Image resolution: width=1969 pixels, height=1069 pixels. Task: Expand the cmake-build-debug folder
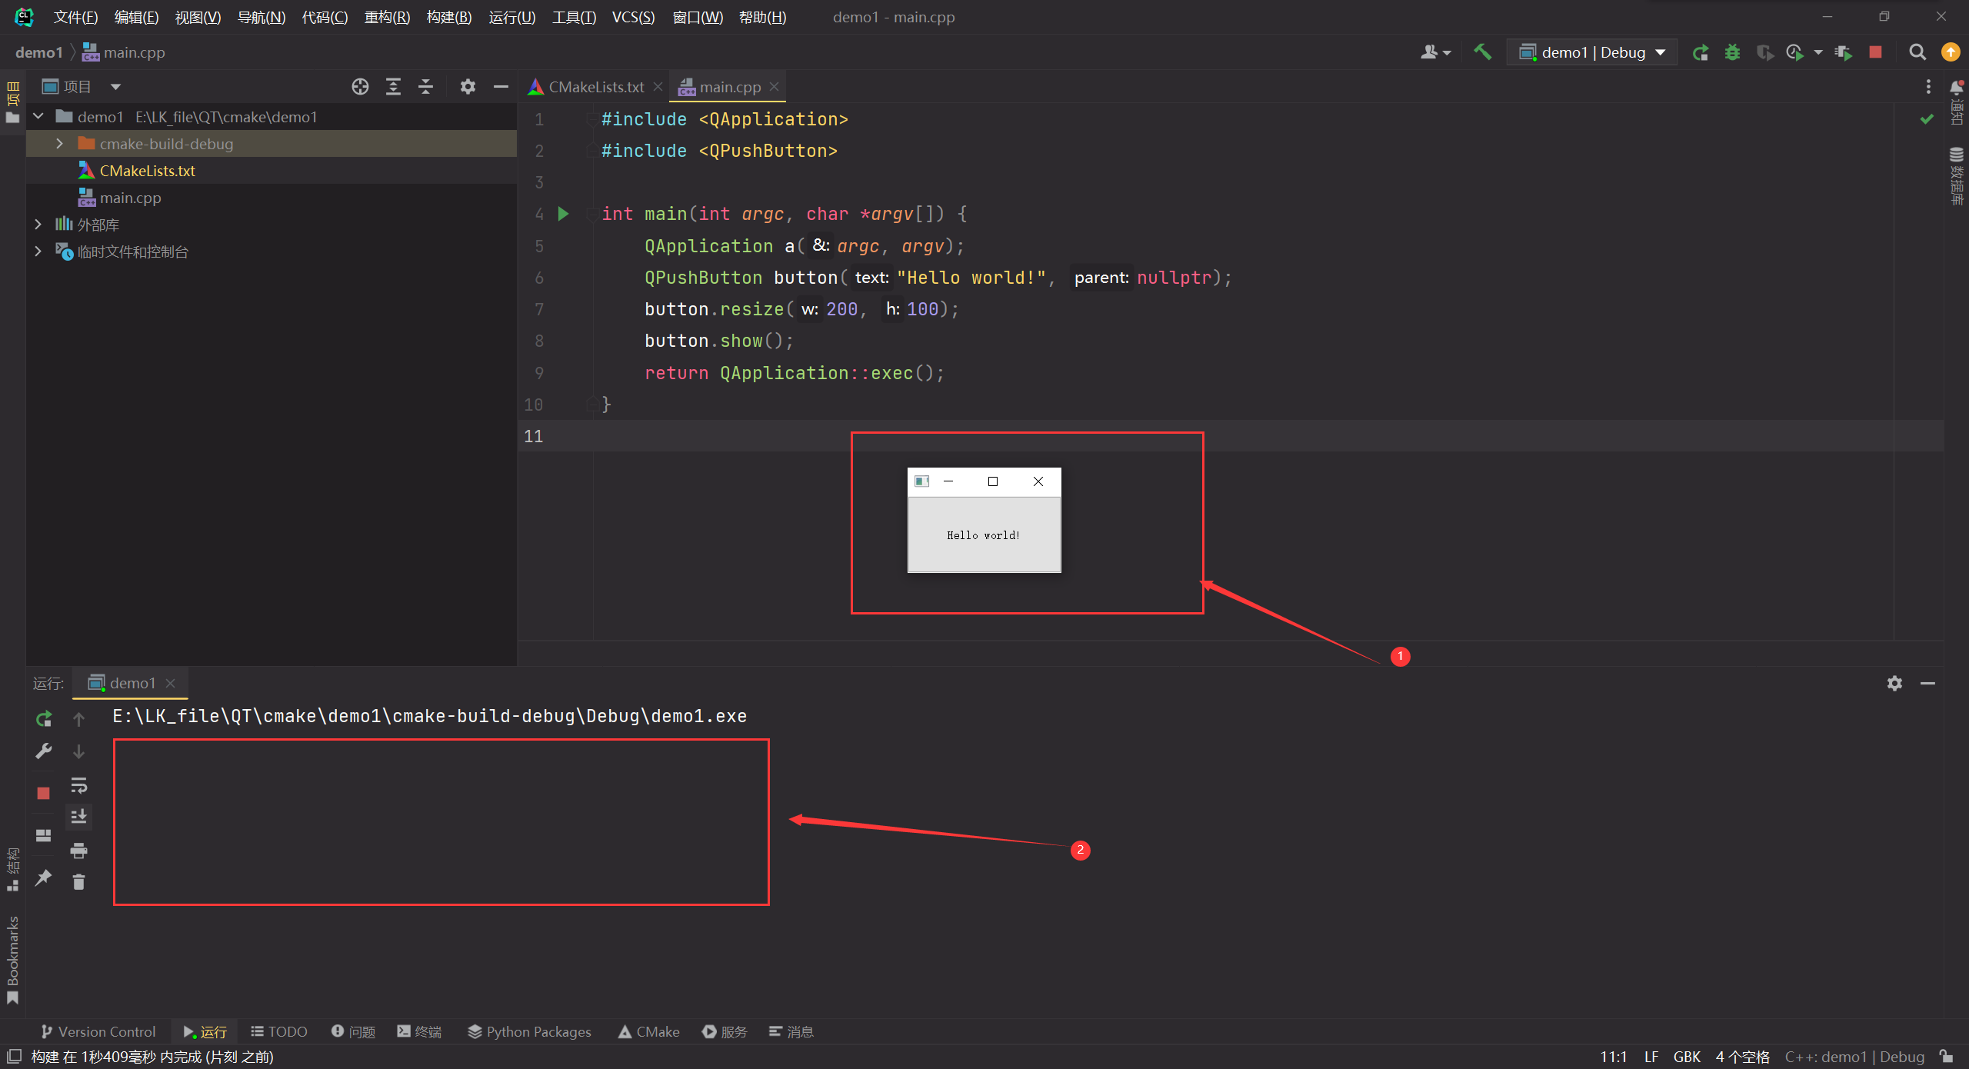tap(59, 144)
